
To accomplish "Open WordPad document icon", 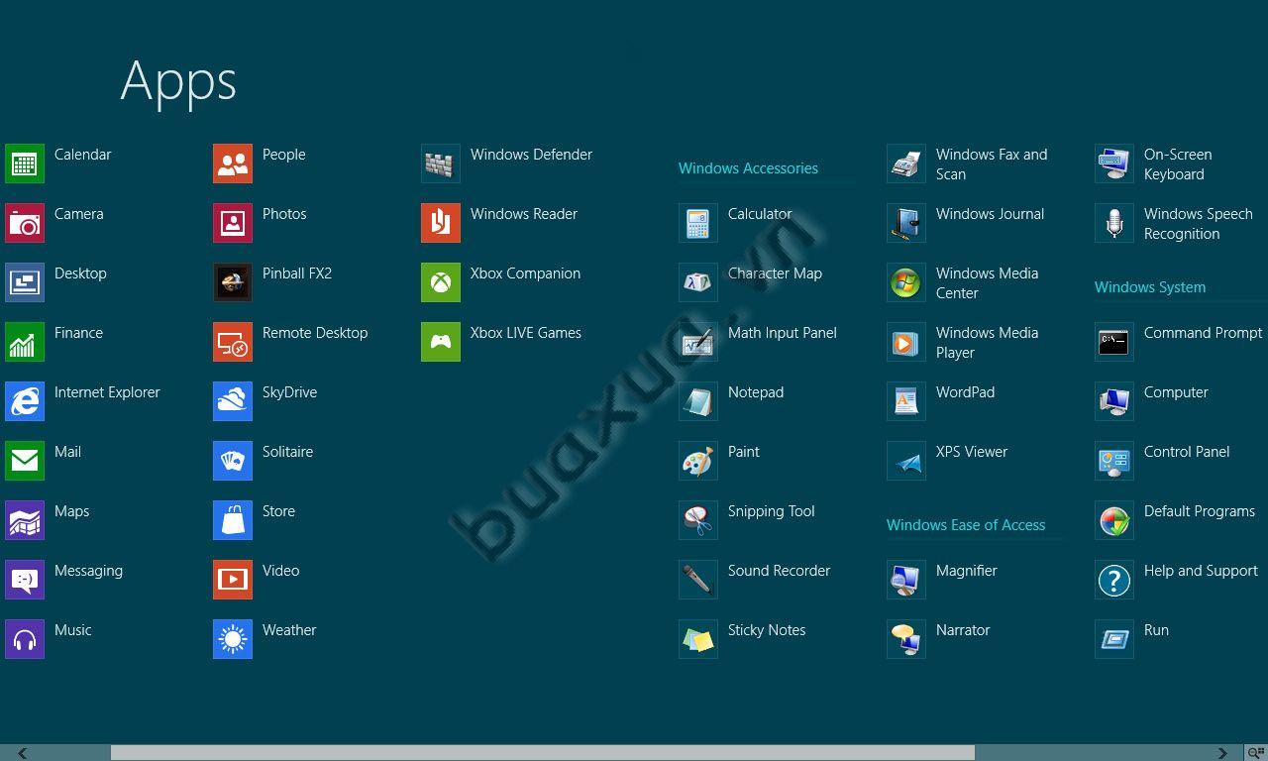I will [x=906, y=401].
